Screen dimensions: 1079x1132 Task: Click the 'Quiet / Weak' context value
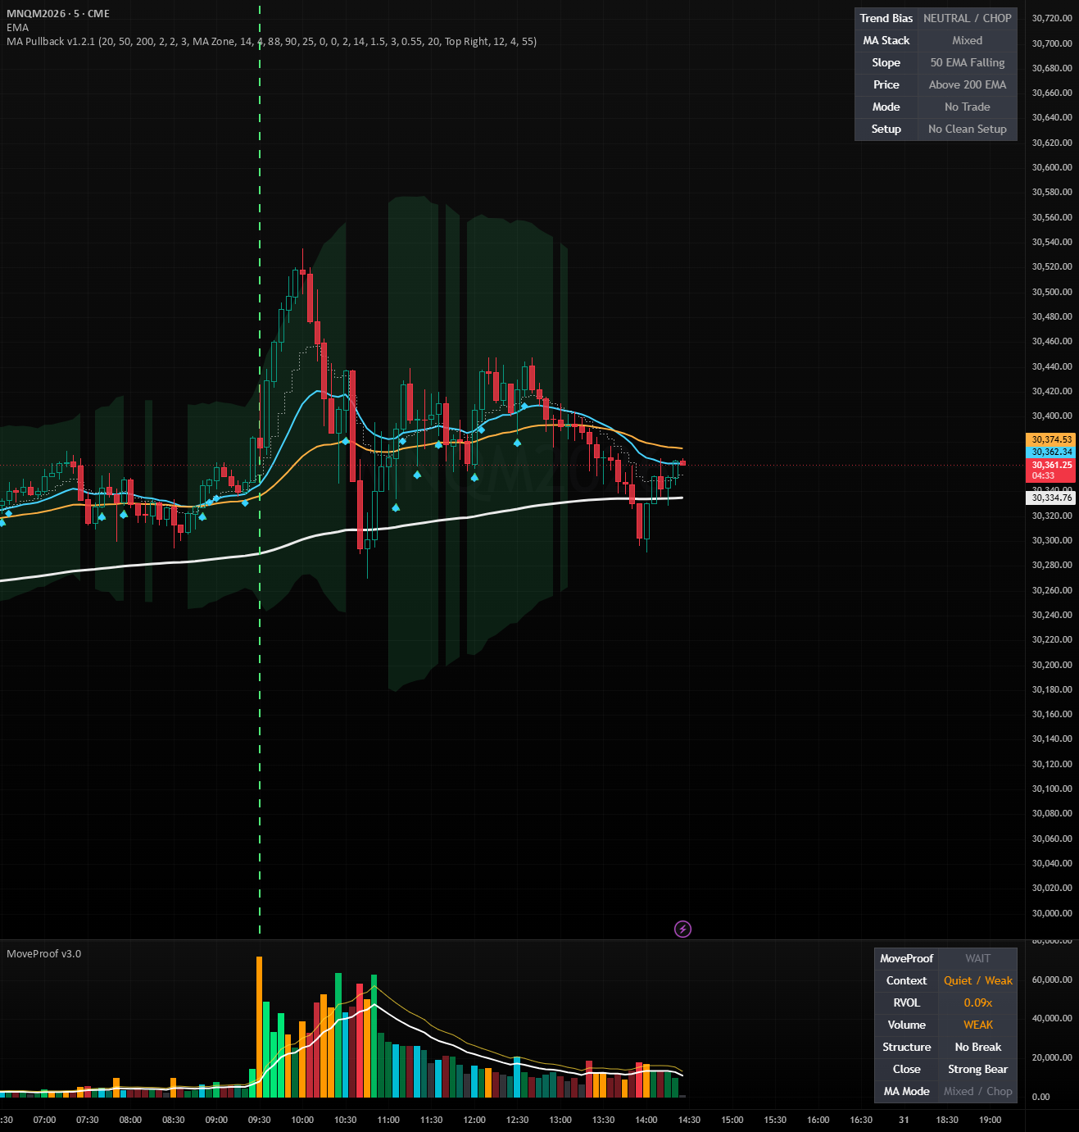pyautogui.click(x=978, y=980)
